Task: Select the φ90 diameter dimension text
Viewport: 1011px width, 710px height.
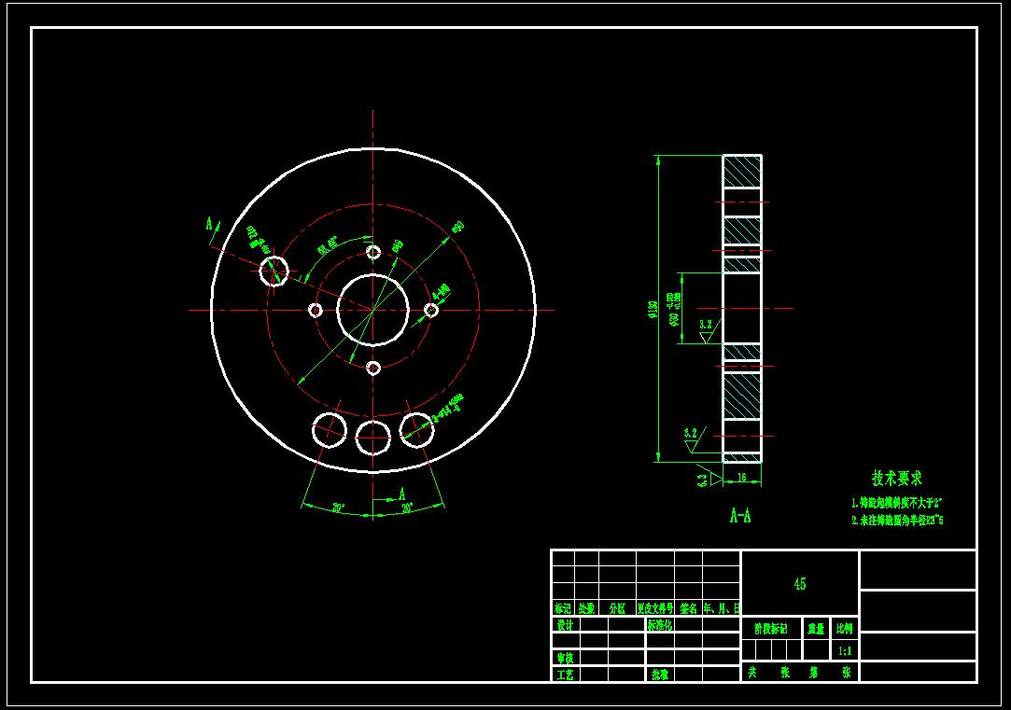Action: coord(457,228)
